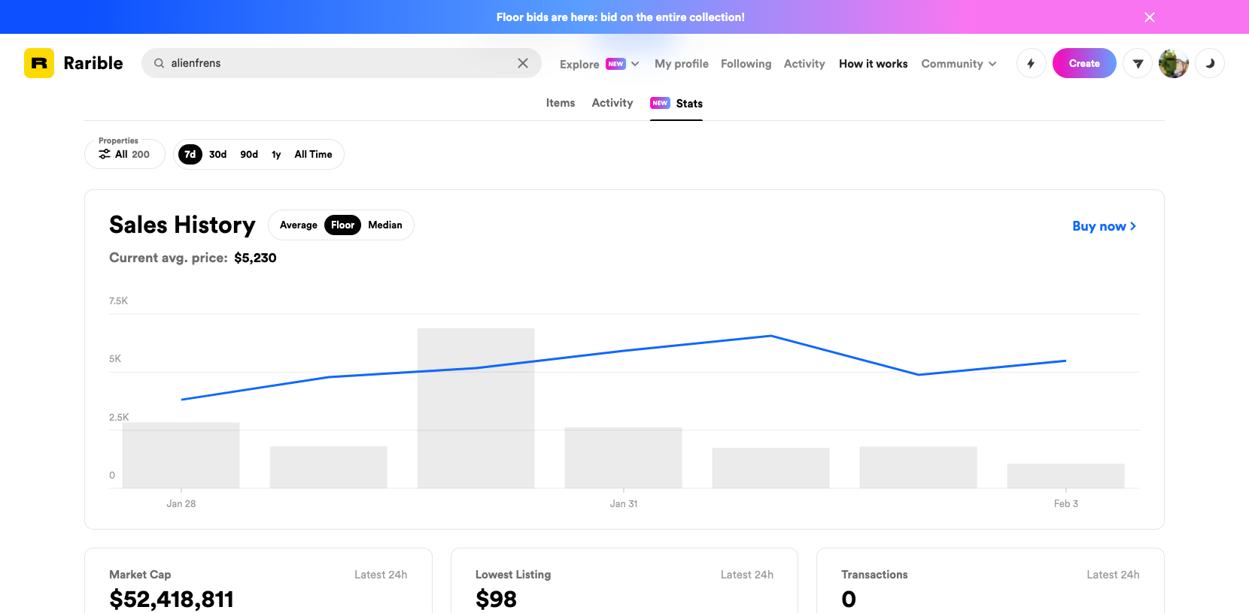
Task: Click the search magnifier icon
Action: (x=160, y=63)
